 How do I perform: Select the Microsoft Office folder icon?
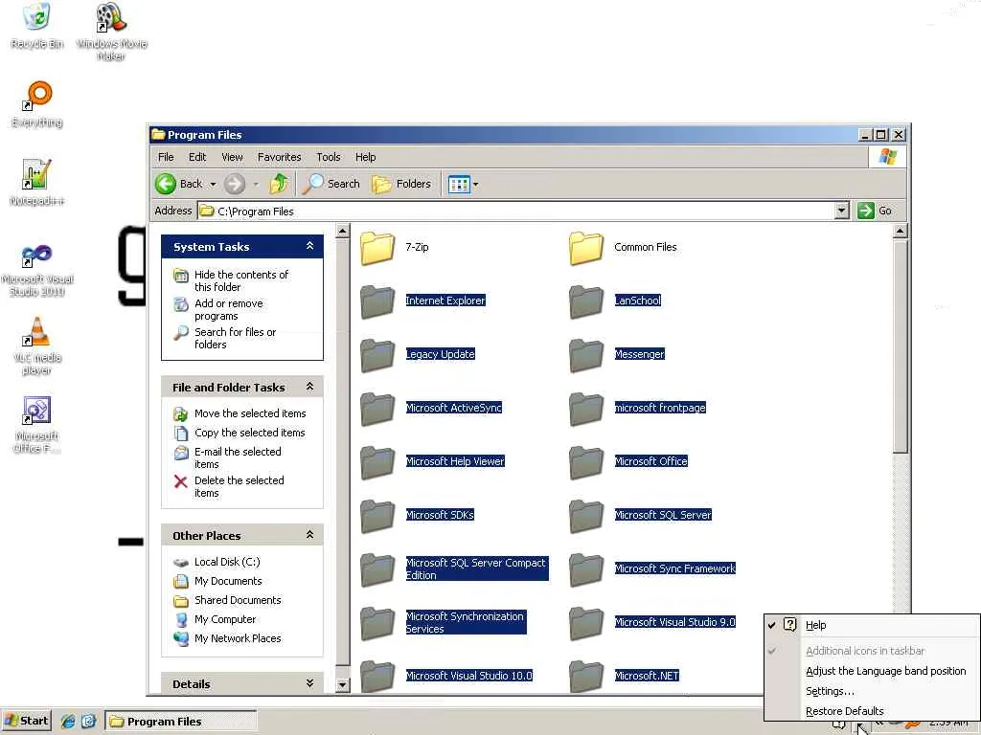[x=586, y=463]
